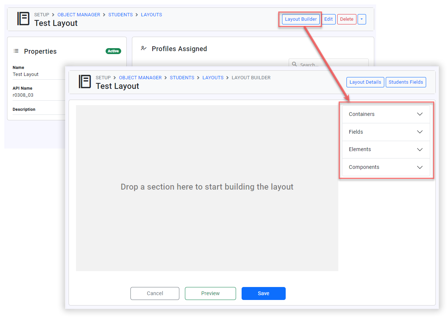This screenshot has width=448, height=317.
Task: Open the Layout Builder button
Action: (301, 19)
